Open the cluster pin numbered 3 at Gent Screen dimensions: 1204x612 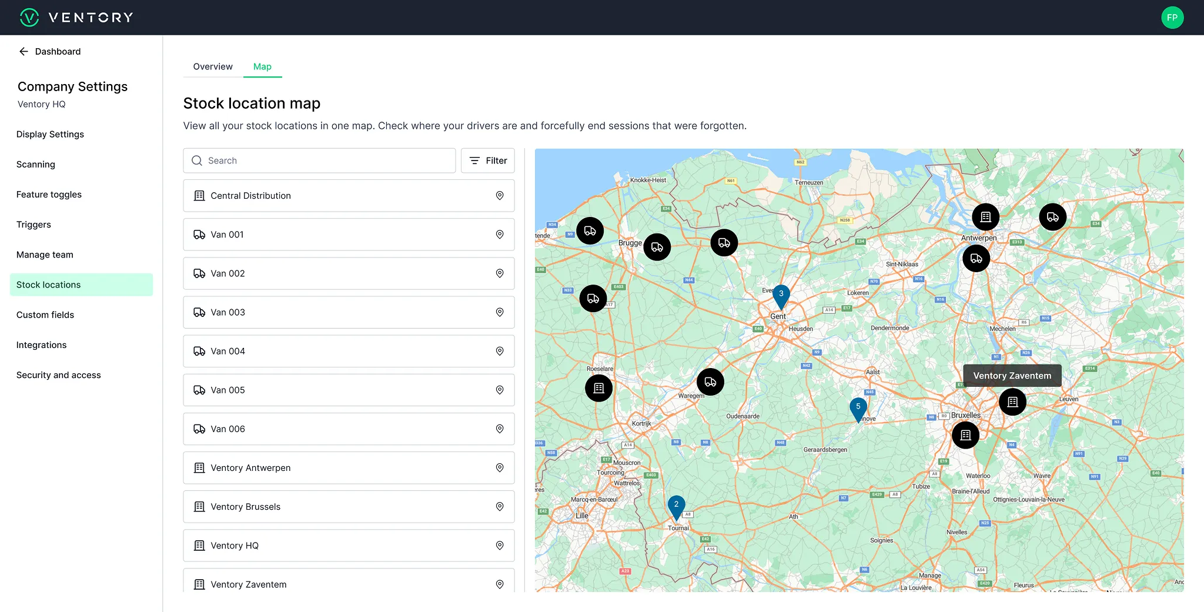click(781, 296)
